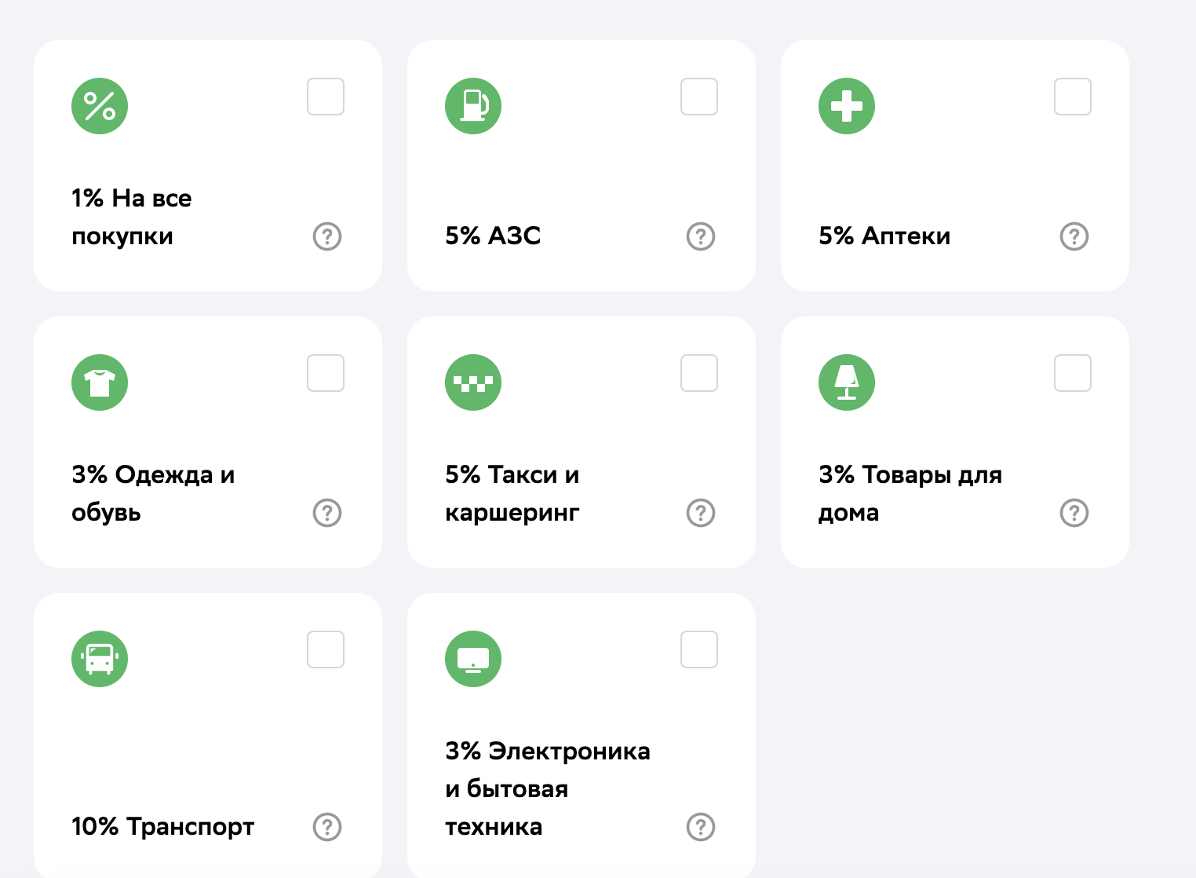This screenshot has width=1196, height=878.
Task: Click the lamp icon for home goods
Action: [847, 382]
